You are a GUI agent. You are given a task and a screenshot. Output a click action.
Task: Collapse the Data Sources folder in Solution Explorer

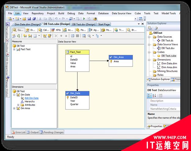[x=149, y=37]
